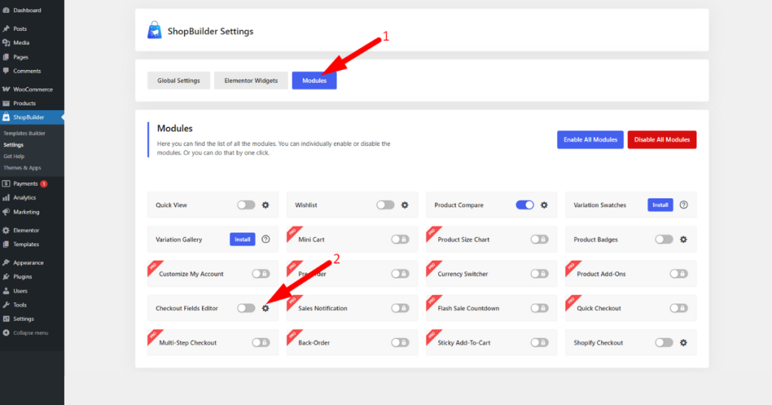Click the Appearance paintbrush icon

click(6, 263)
